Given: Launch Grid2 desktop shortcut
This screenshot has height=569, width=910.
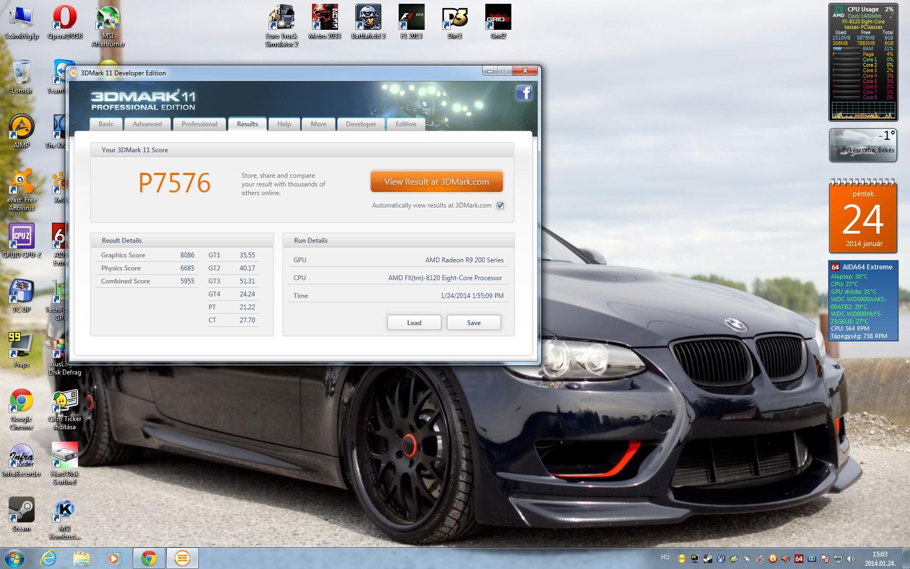Looking at the screenshot, I should 498,22.
